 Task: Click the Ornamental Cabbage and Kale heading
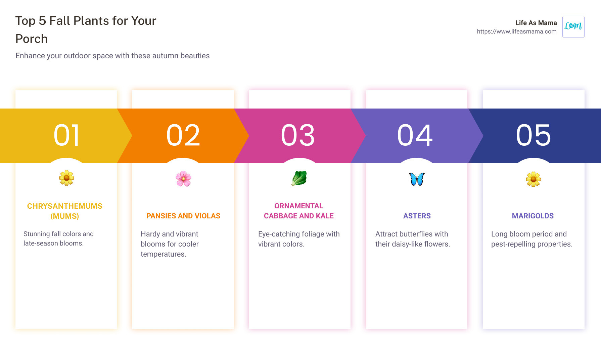click(x=299, y=211)
